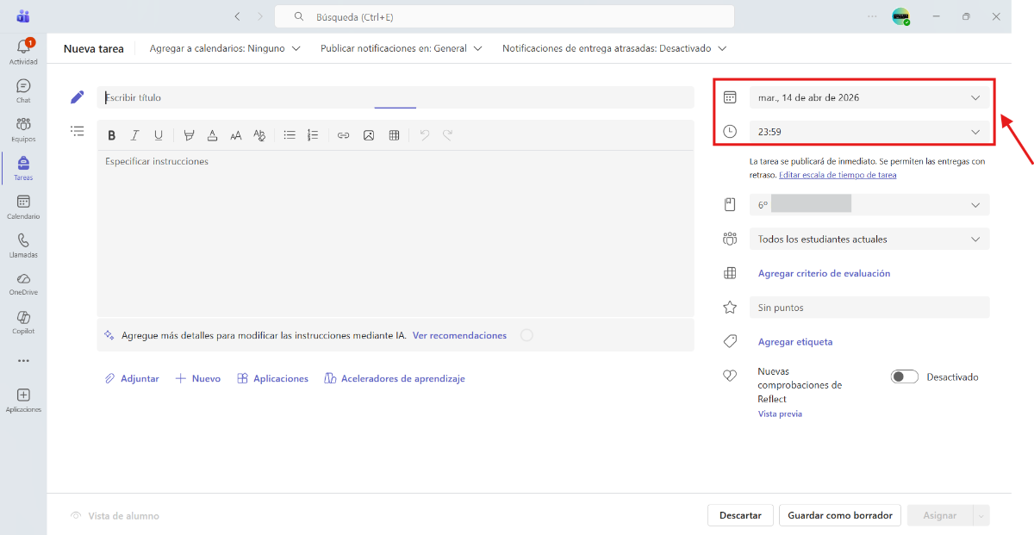Expand Agregar a calendarios dropdown

225,49
